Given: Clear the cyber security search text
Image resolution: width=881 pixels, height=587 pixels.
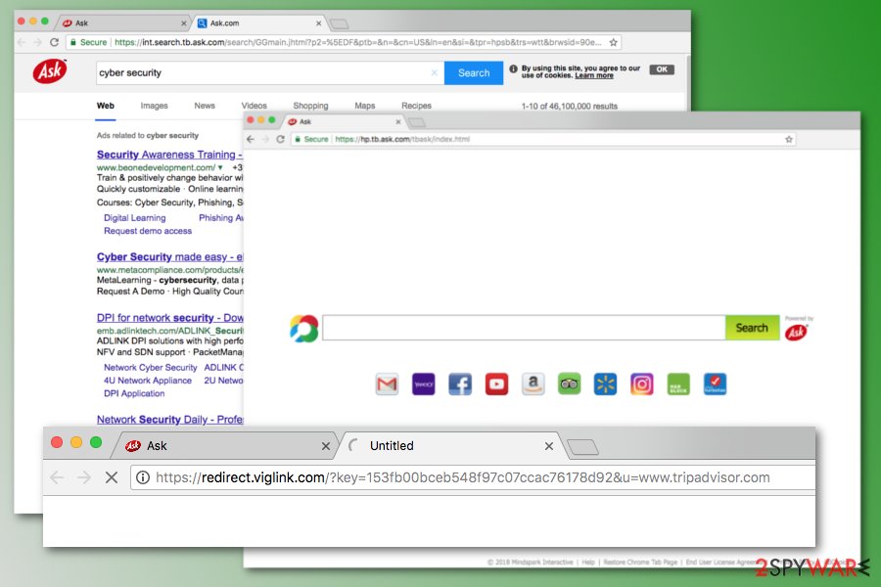Looking at the screenshot, I should tap(435, 72).
